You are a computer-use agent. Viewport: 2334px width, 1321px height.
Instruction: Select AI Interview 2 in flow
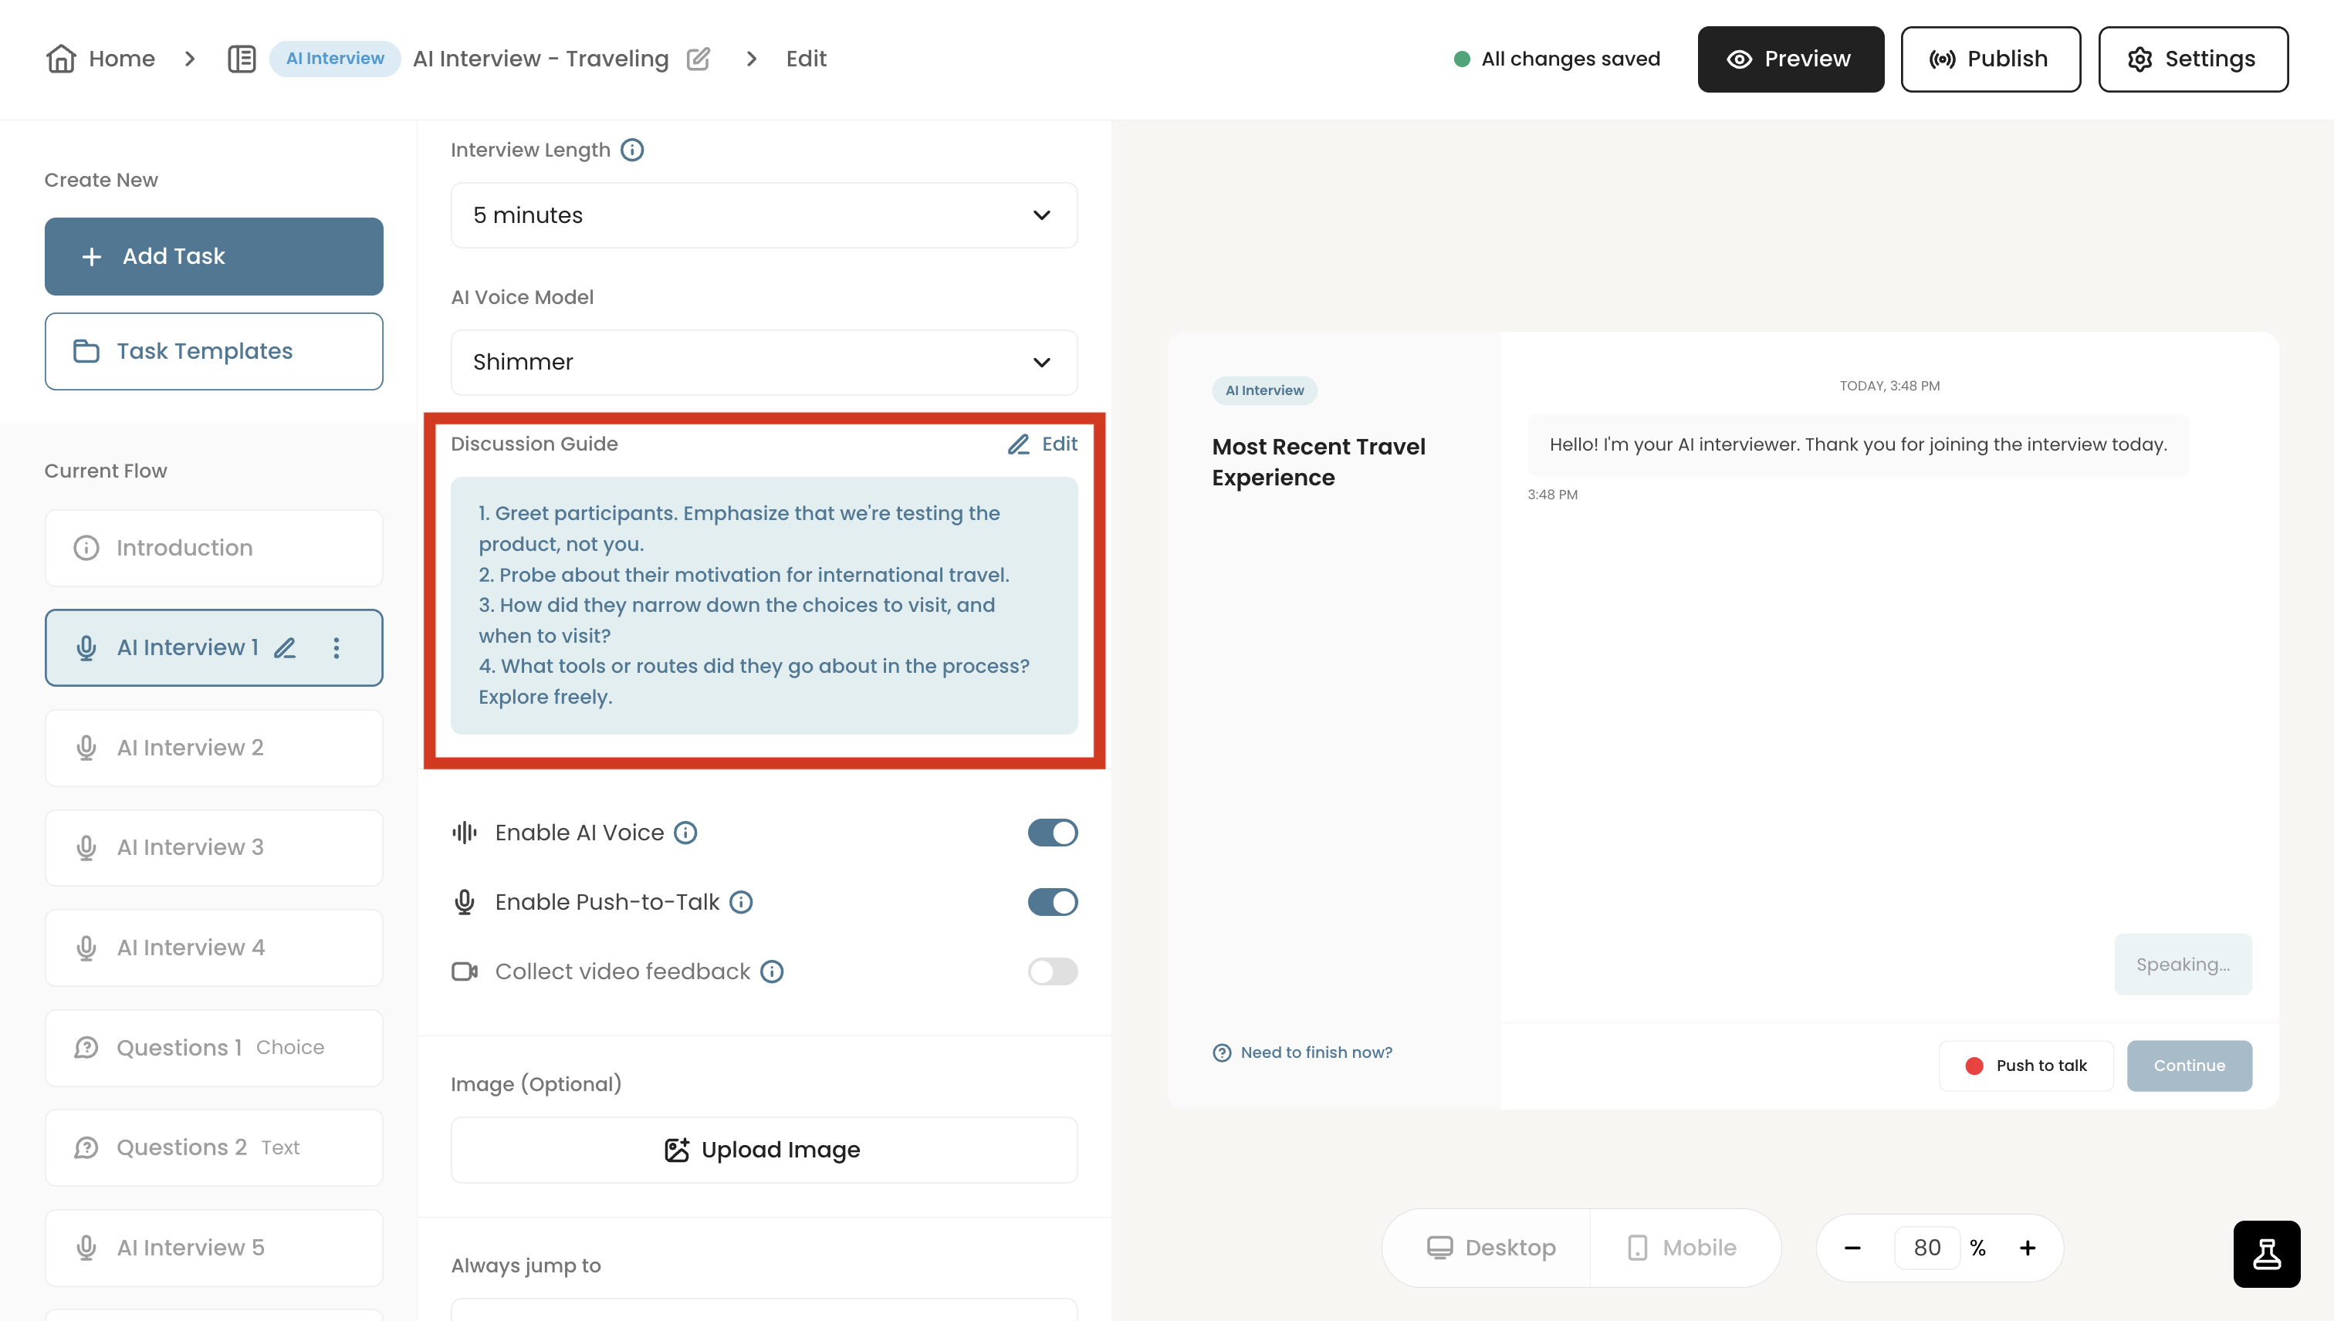214,748
